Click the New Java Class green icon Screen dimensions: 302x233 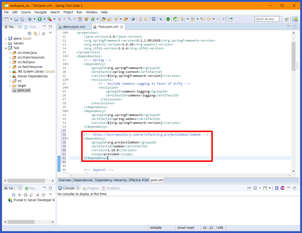pyautogui.click(x=93, y=19)
